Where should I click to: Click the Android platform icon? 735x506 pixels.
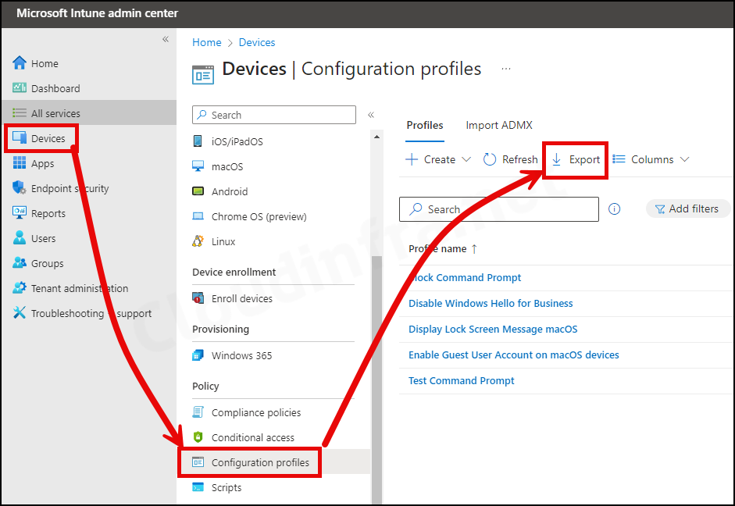click(198, 191)
